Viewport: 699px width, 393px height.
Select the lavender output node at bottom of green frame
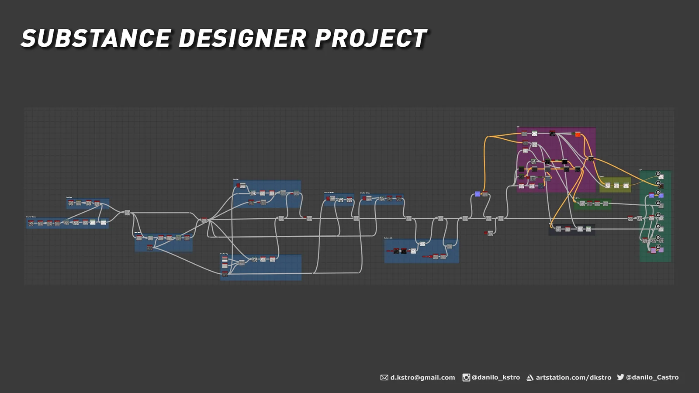pos(654,250)
